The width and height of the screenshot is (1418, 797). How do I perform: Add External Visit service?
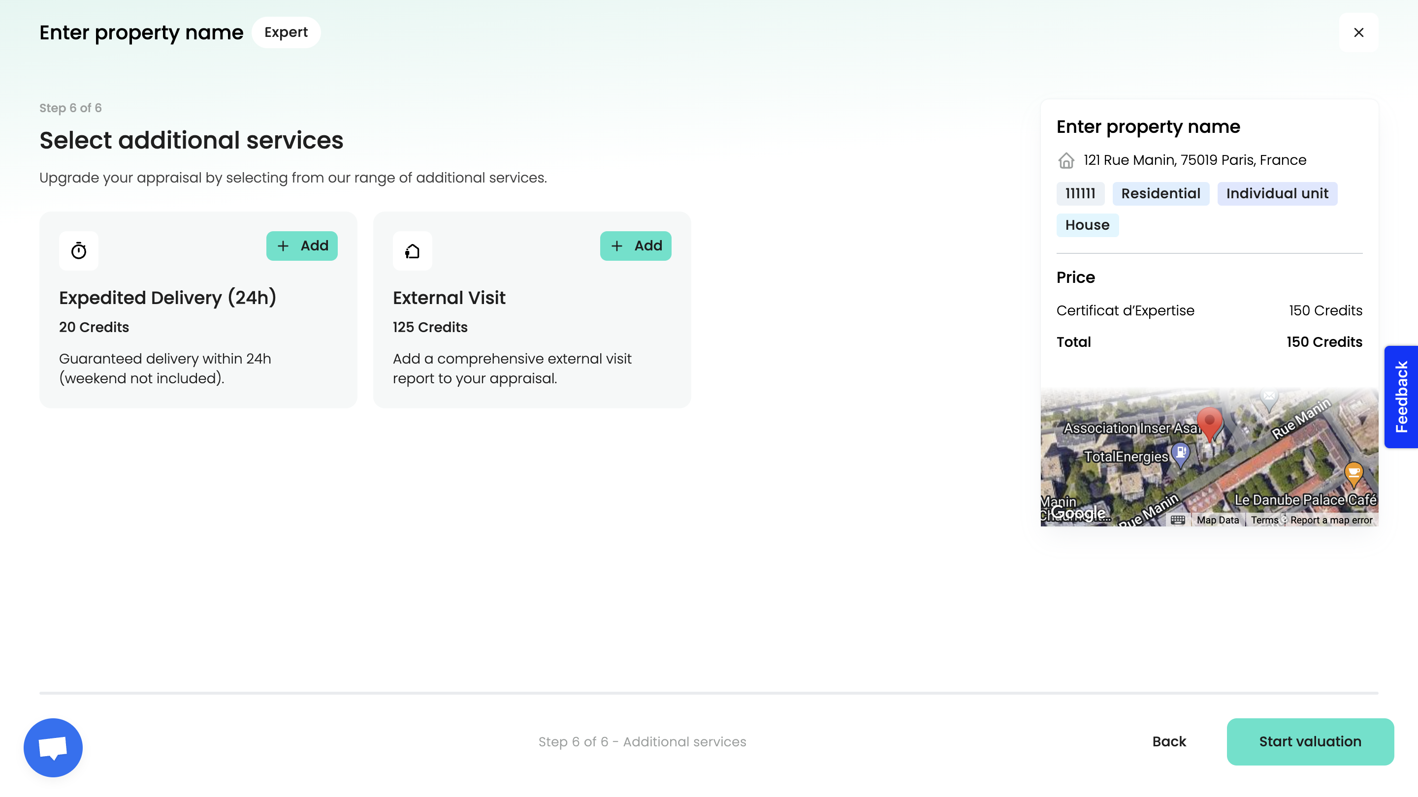(x=635, y=246)
